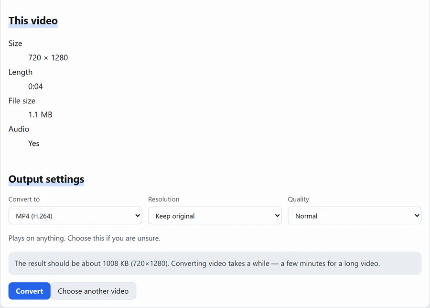Click the Resolution field label
This screenshot has height=308, width=430.
point(164,199)
